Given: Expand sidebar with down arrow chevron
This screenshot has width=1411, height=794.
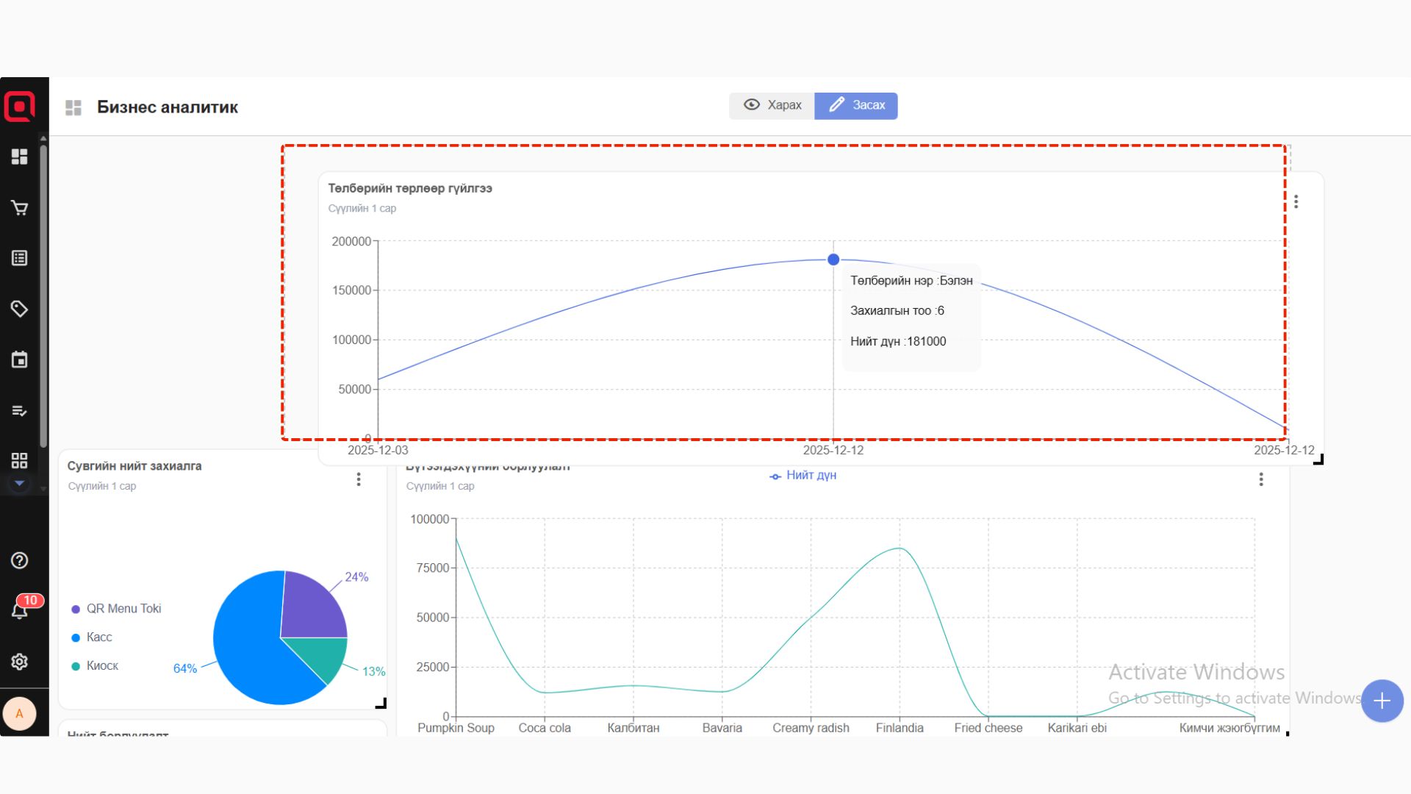Looking at the screenshot, I should coord(20,483).
